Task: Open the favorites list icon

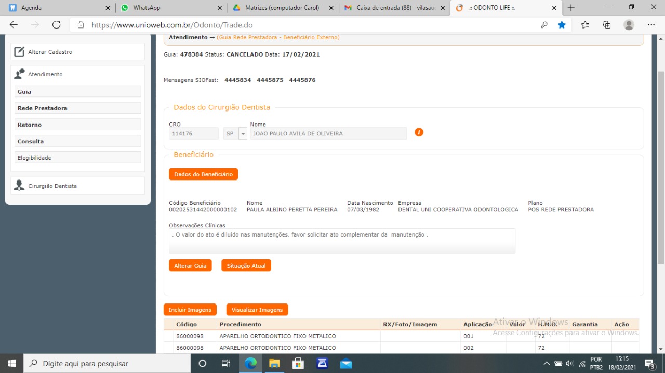Action: 585,25
